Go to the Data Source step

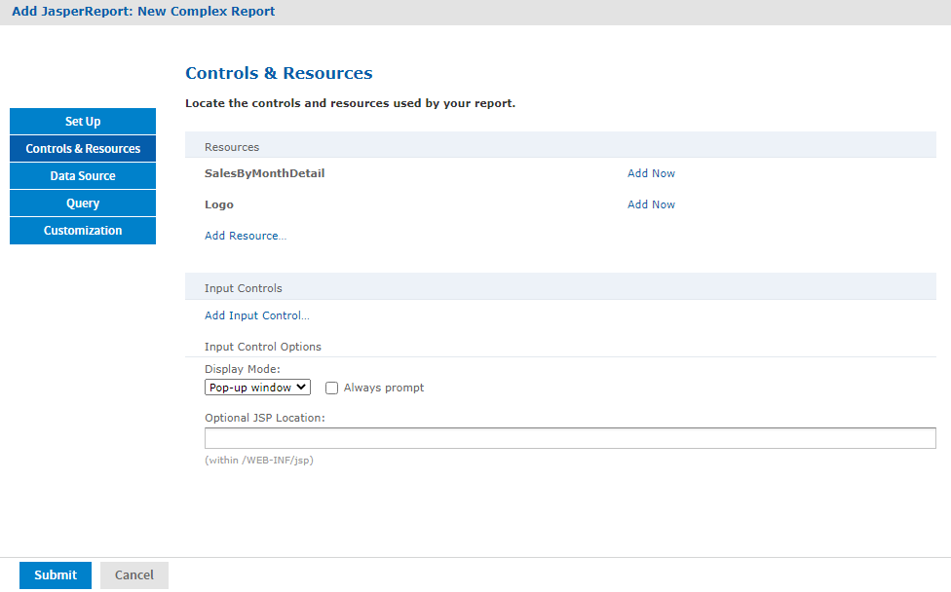click(x=83, y=175)
